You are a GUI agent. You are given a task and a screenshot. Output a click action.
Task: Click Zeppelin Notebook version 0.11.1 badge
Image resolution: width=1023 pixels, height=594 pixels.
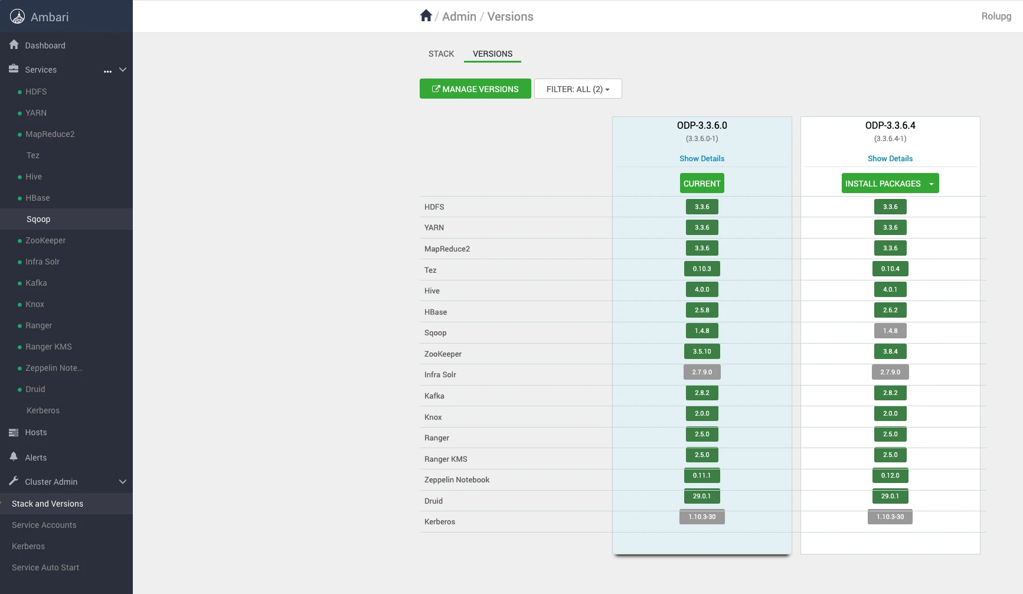tap(702, 475)
